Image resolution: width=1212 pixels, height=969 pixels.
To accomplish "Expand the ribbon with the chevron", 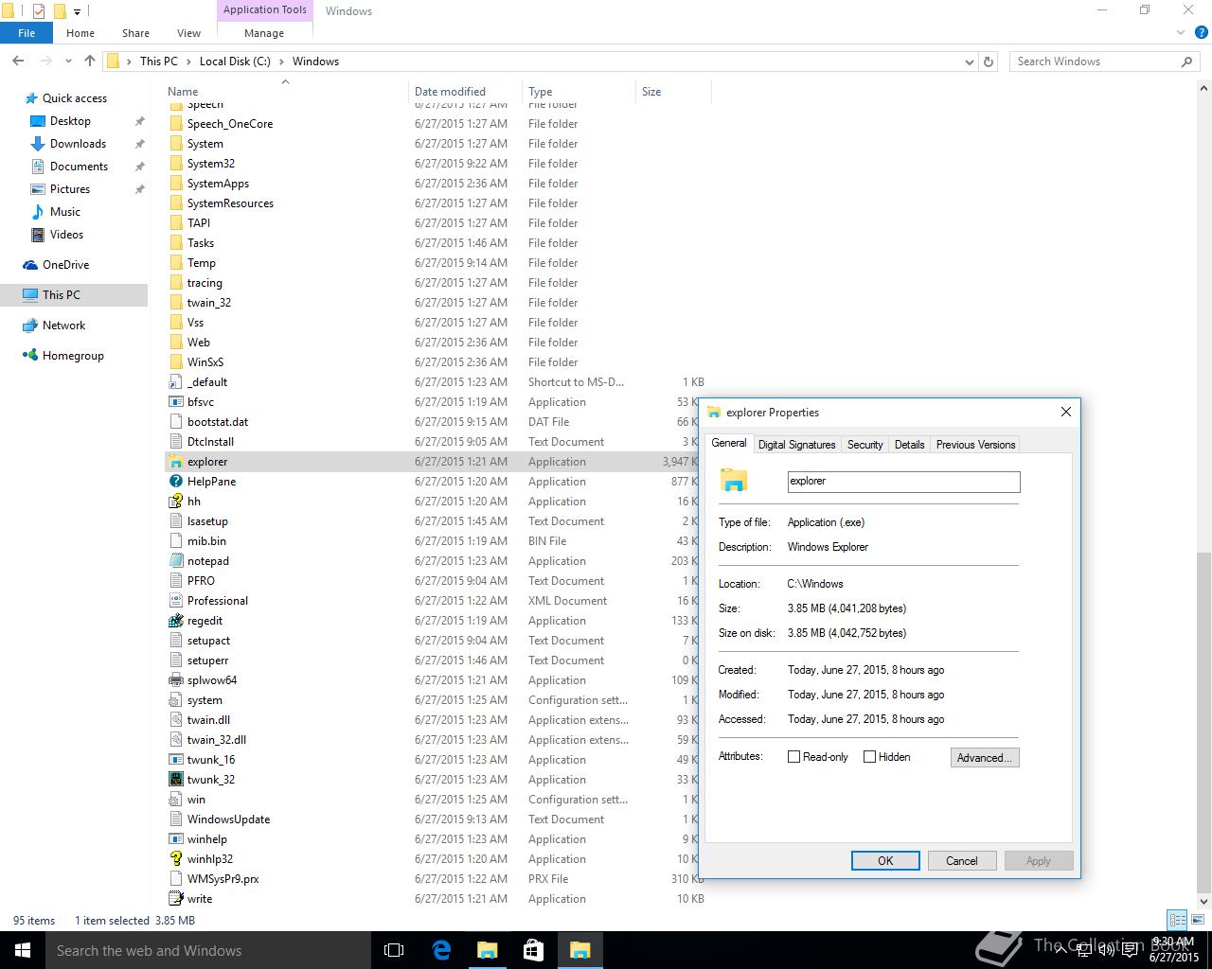I will 1181,33.
